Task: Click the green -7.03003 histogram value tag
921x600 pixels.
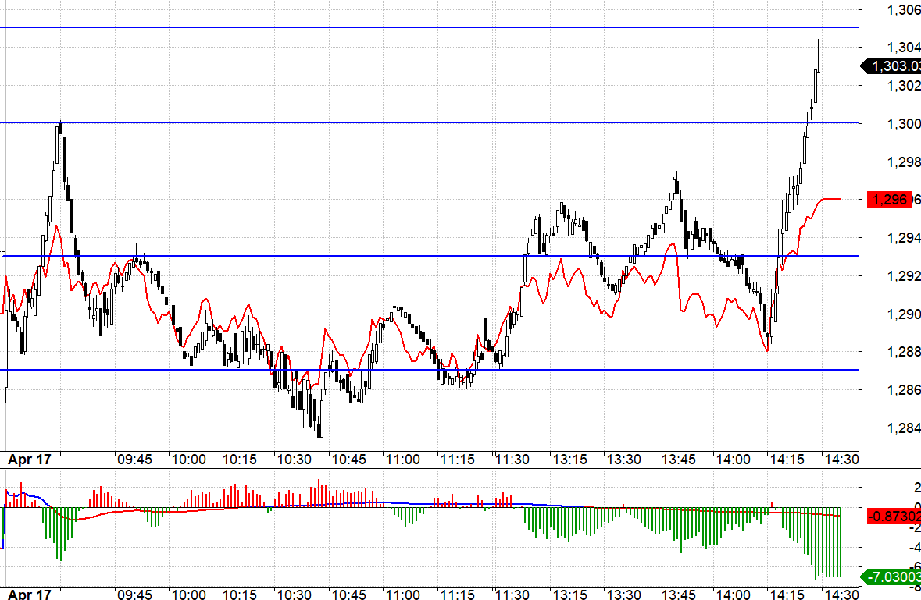Action: (891, 577)
